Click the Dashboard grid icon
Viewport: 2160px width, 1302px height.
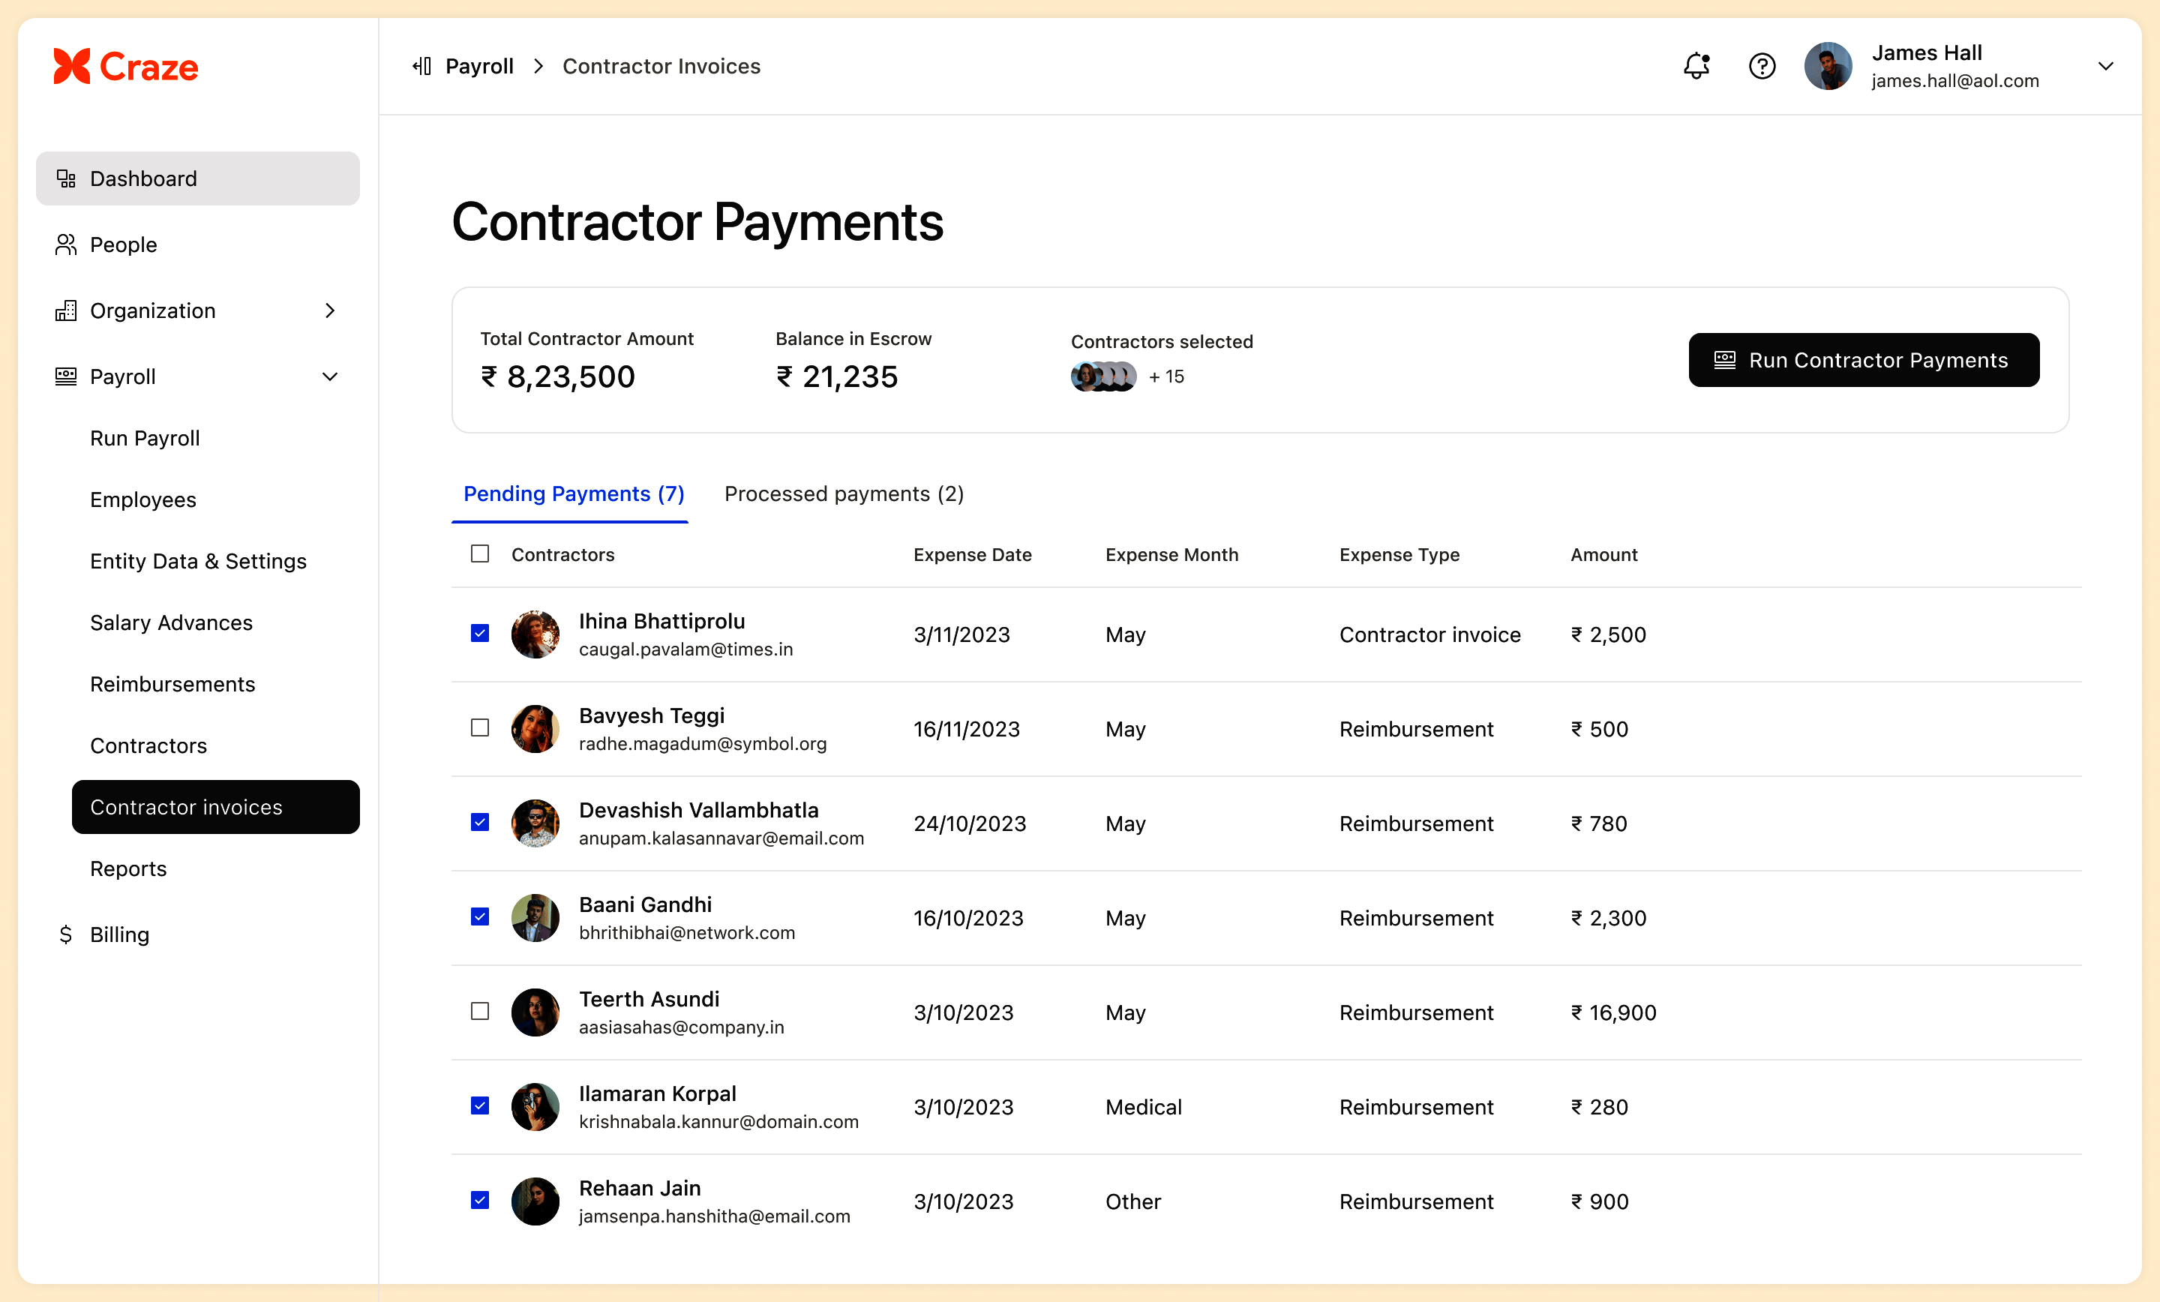66,178
